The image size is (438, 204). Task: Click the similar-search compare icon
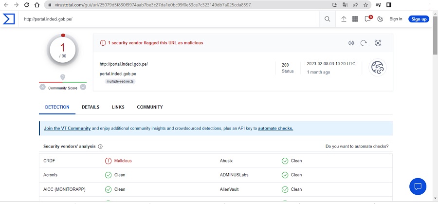point(351,43)
